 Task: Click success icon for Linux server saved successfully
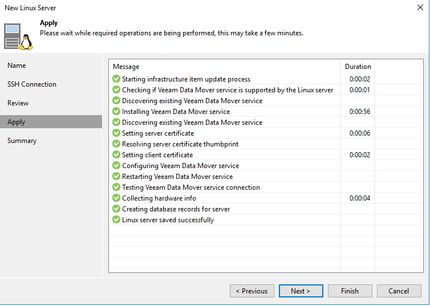116,219
